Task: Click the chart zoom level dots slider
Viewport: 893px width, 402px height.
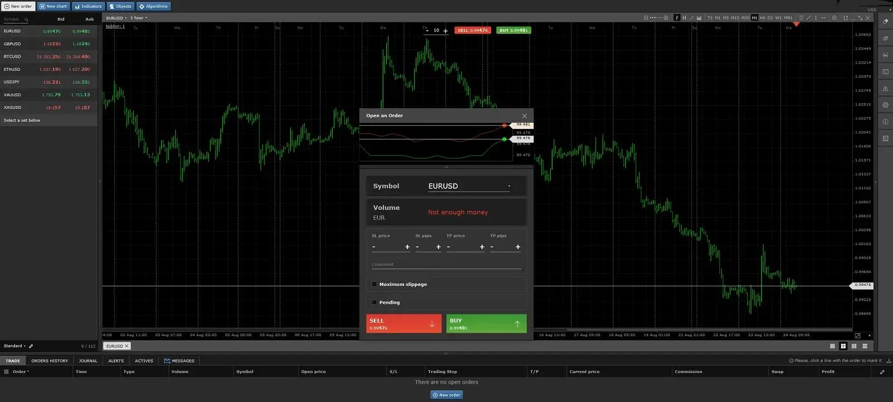Action: click(656, 18)
